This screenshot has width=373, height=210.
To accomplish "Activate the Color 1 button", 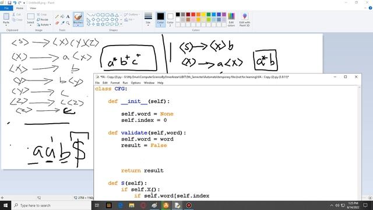I will tap(160, 19).
